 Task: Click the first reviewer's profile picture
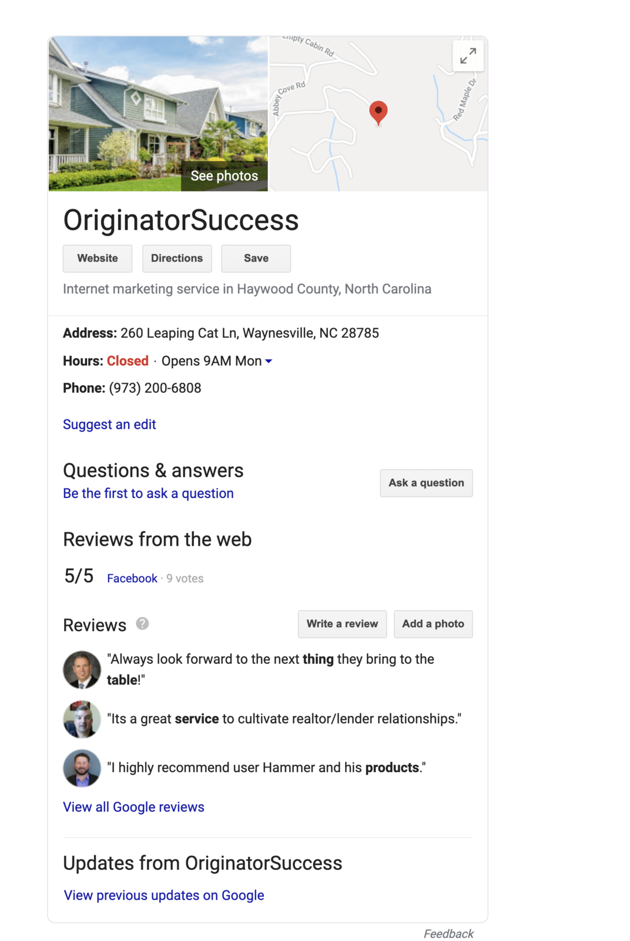[82, 669]
